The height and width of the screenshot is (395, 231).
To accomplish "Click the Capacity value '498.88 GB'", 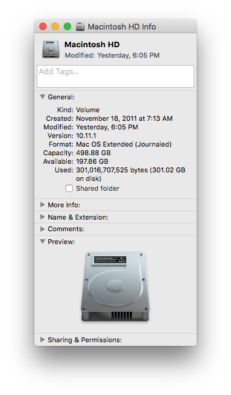I will 93,153.
